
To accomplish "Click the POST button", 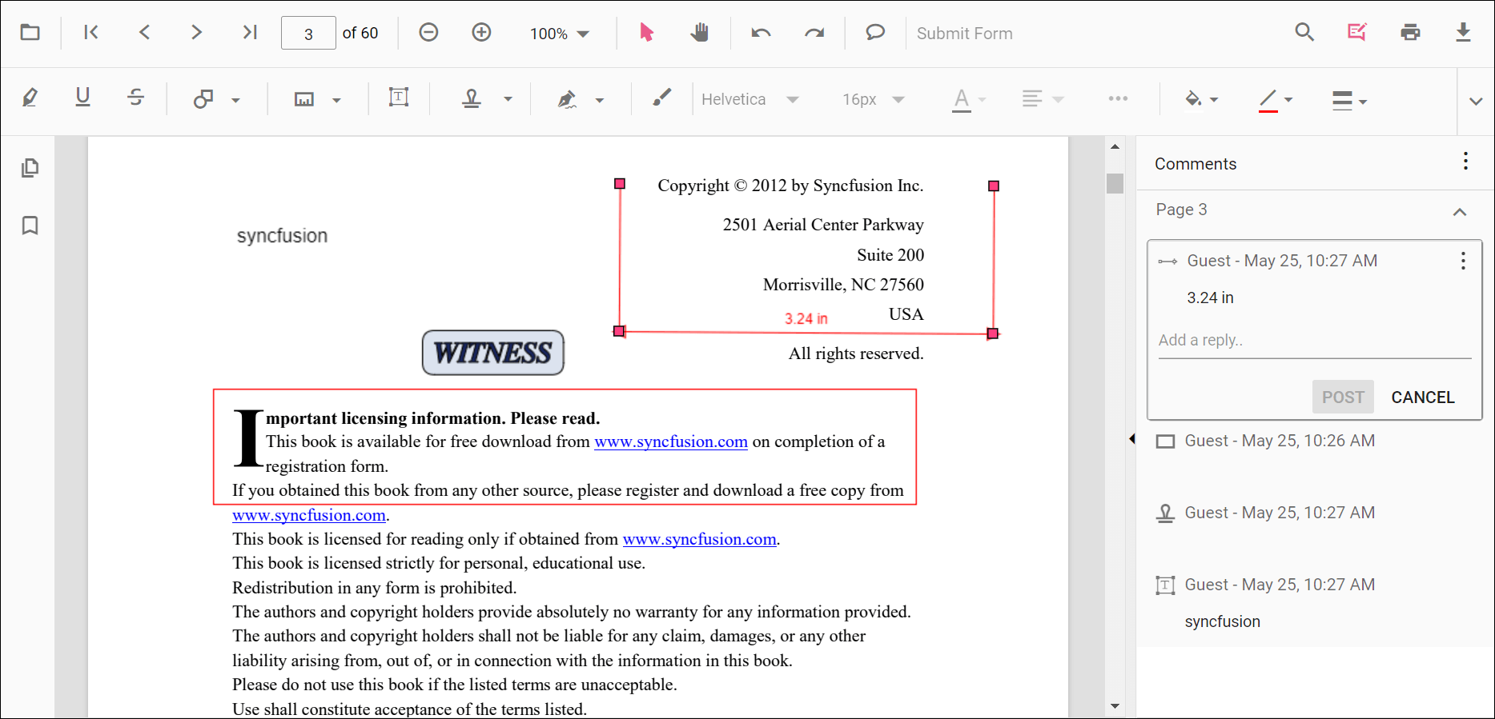I will coord(1343,397).
